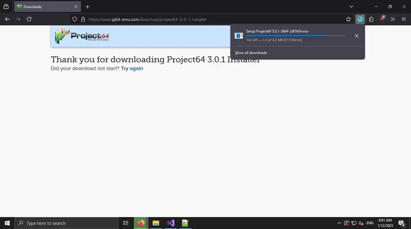Open the clock showing 8:01 AM
The image size is (411, 229).
pyautogui.click(x=385, y=223)
